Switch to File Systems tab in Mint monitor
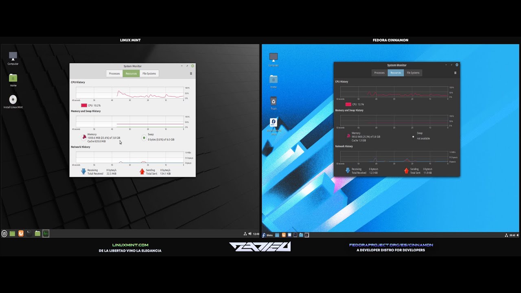The image size is (521, 293). point(149,74)
